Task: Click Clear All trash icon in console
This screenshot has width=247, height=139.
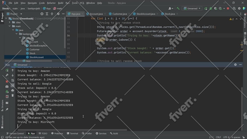Action: (x=13, y=95)
